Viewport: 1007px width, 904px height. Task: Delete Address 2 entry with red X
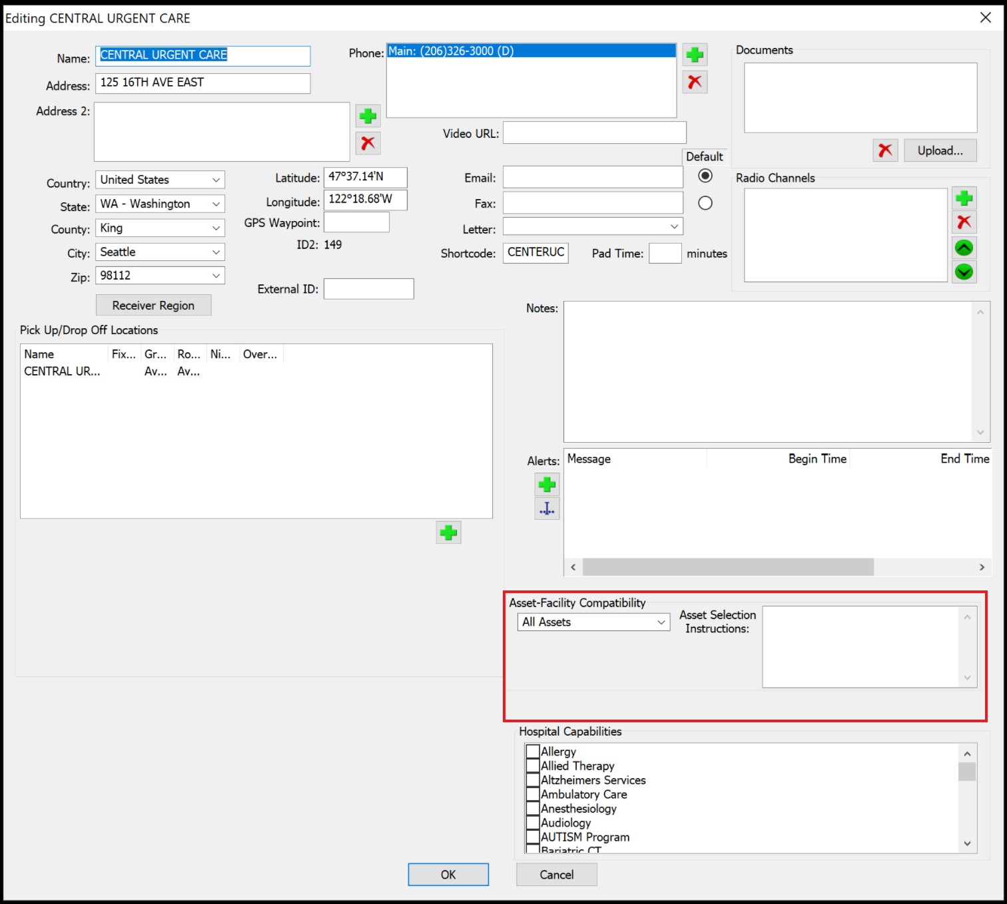tap(368, 142)
